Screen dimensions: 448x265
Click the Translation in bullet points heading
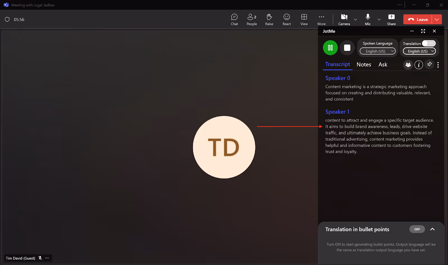(x=357, y=229)
